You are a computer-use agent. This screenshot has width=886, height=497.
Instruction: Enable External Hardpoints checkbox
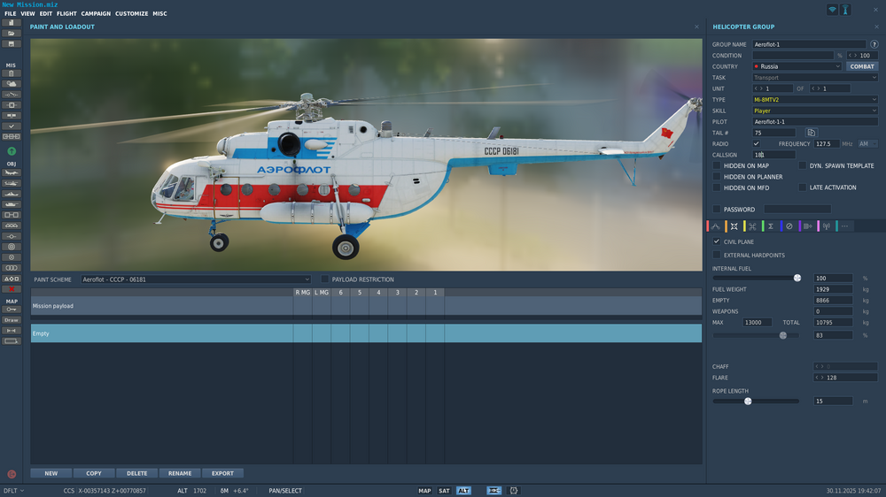[717, 255]
